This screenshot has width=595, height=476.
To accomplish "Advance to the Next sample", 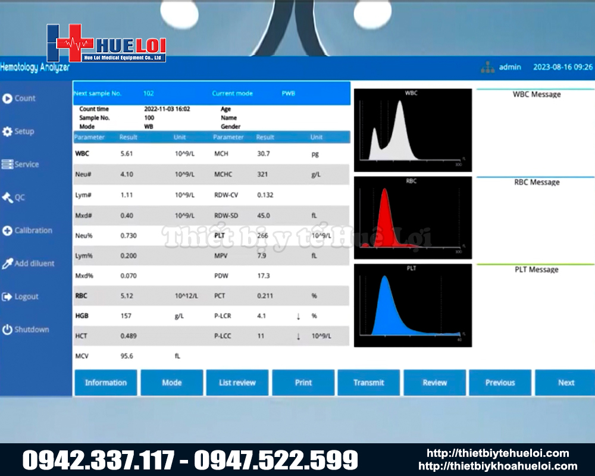I will click(x=565, y=383).
